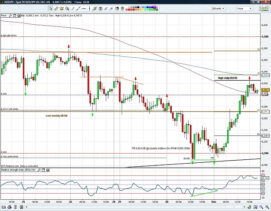Viewport: 271px width, 211px height.
Task: Click the 'PB & BUOB @ double bottom' annotation
Action: pyautogui.click(x=161, y=148)
